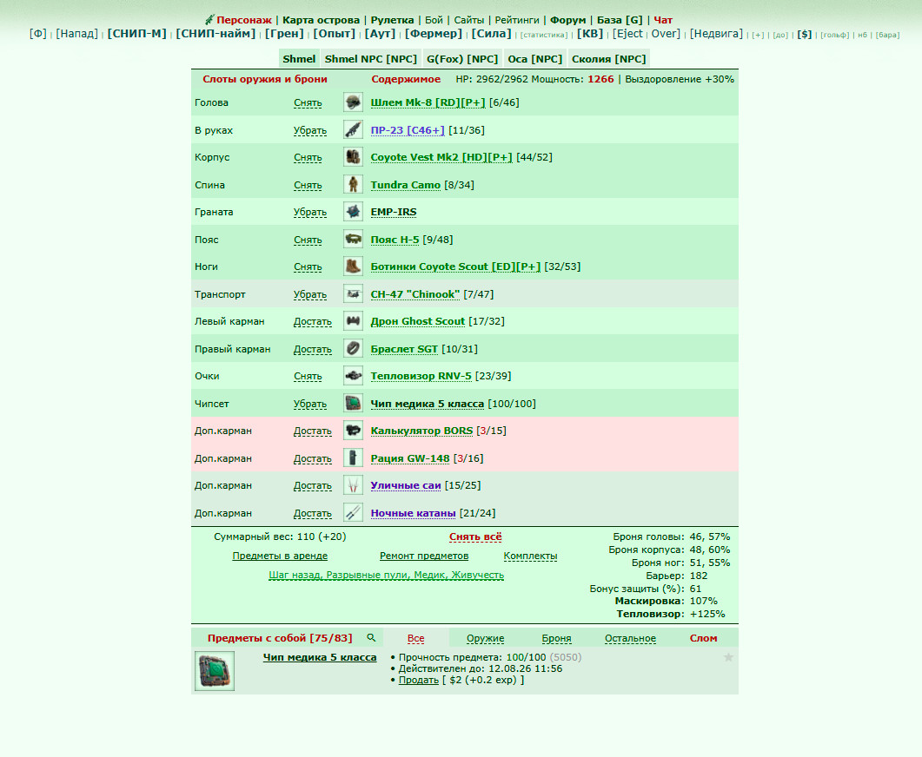Screen dimensions: 922x757
Task: Open Предметы в аренде link
Action: [x=280, y=556]
